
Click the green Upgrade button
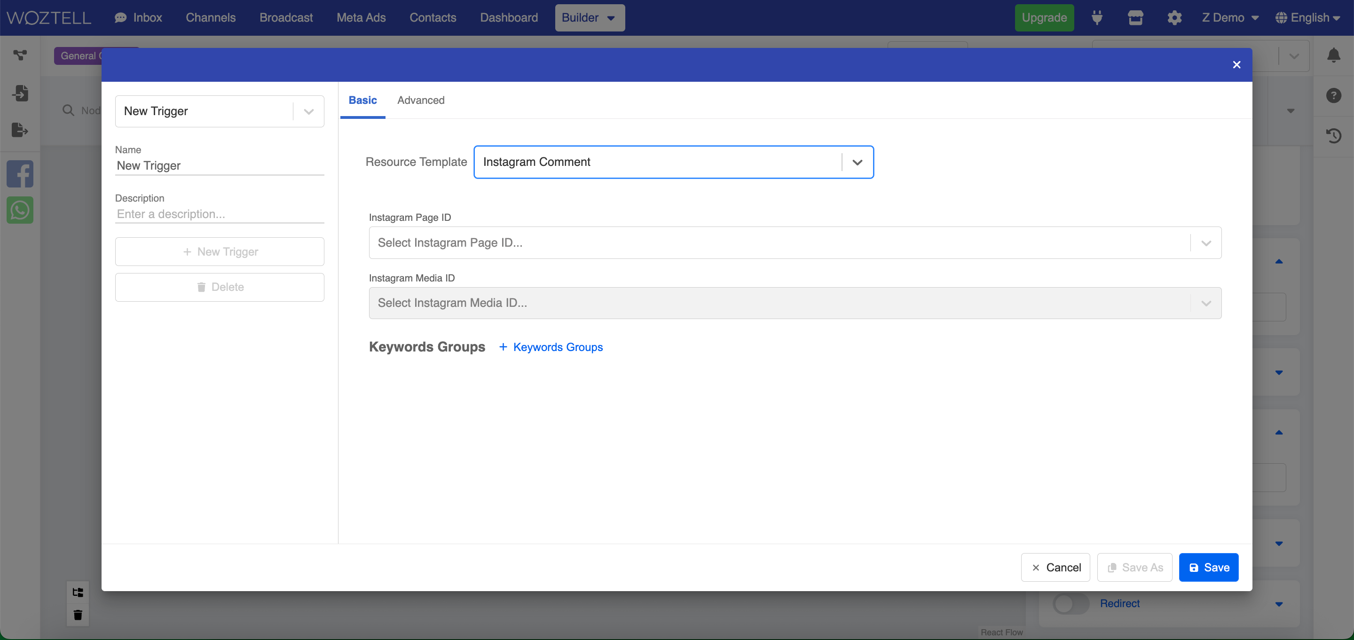[1044, 18]
